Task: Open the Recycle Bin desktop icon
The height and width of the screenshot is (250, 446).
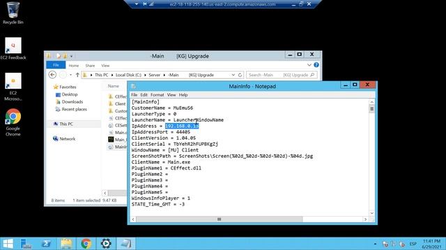Action: point(13,12)
